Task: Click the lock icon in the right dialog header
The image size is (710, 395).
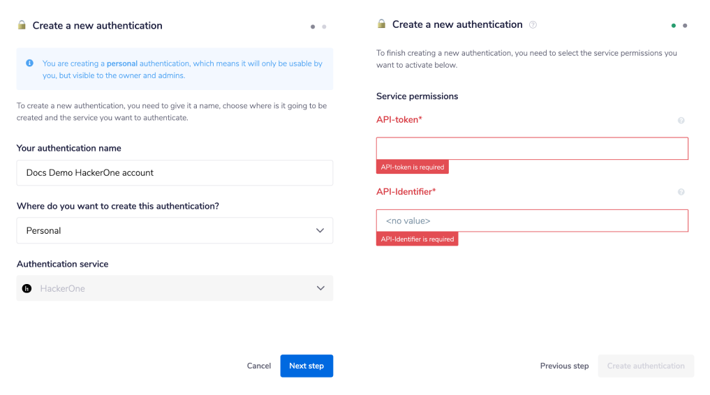Action: (381, 24)
